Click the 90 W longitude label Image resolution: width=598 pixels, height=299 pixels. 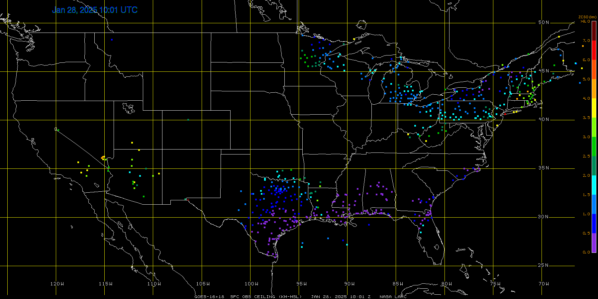pyautogui.click(x=349, y=284)
